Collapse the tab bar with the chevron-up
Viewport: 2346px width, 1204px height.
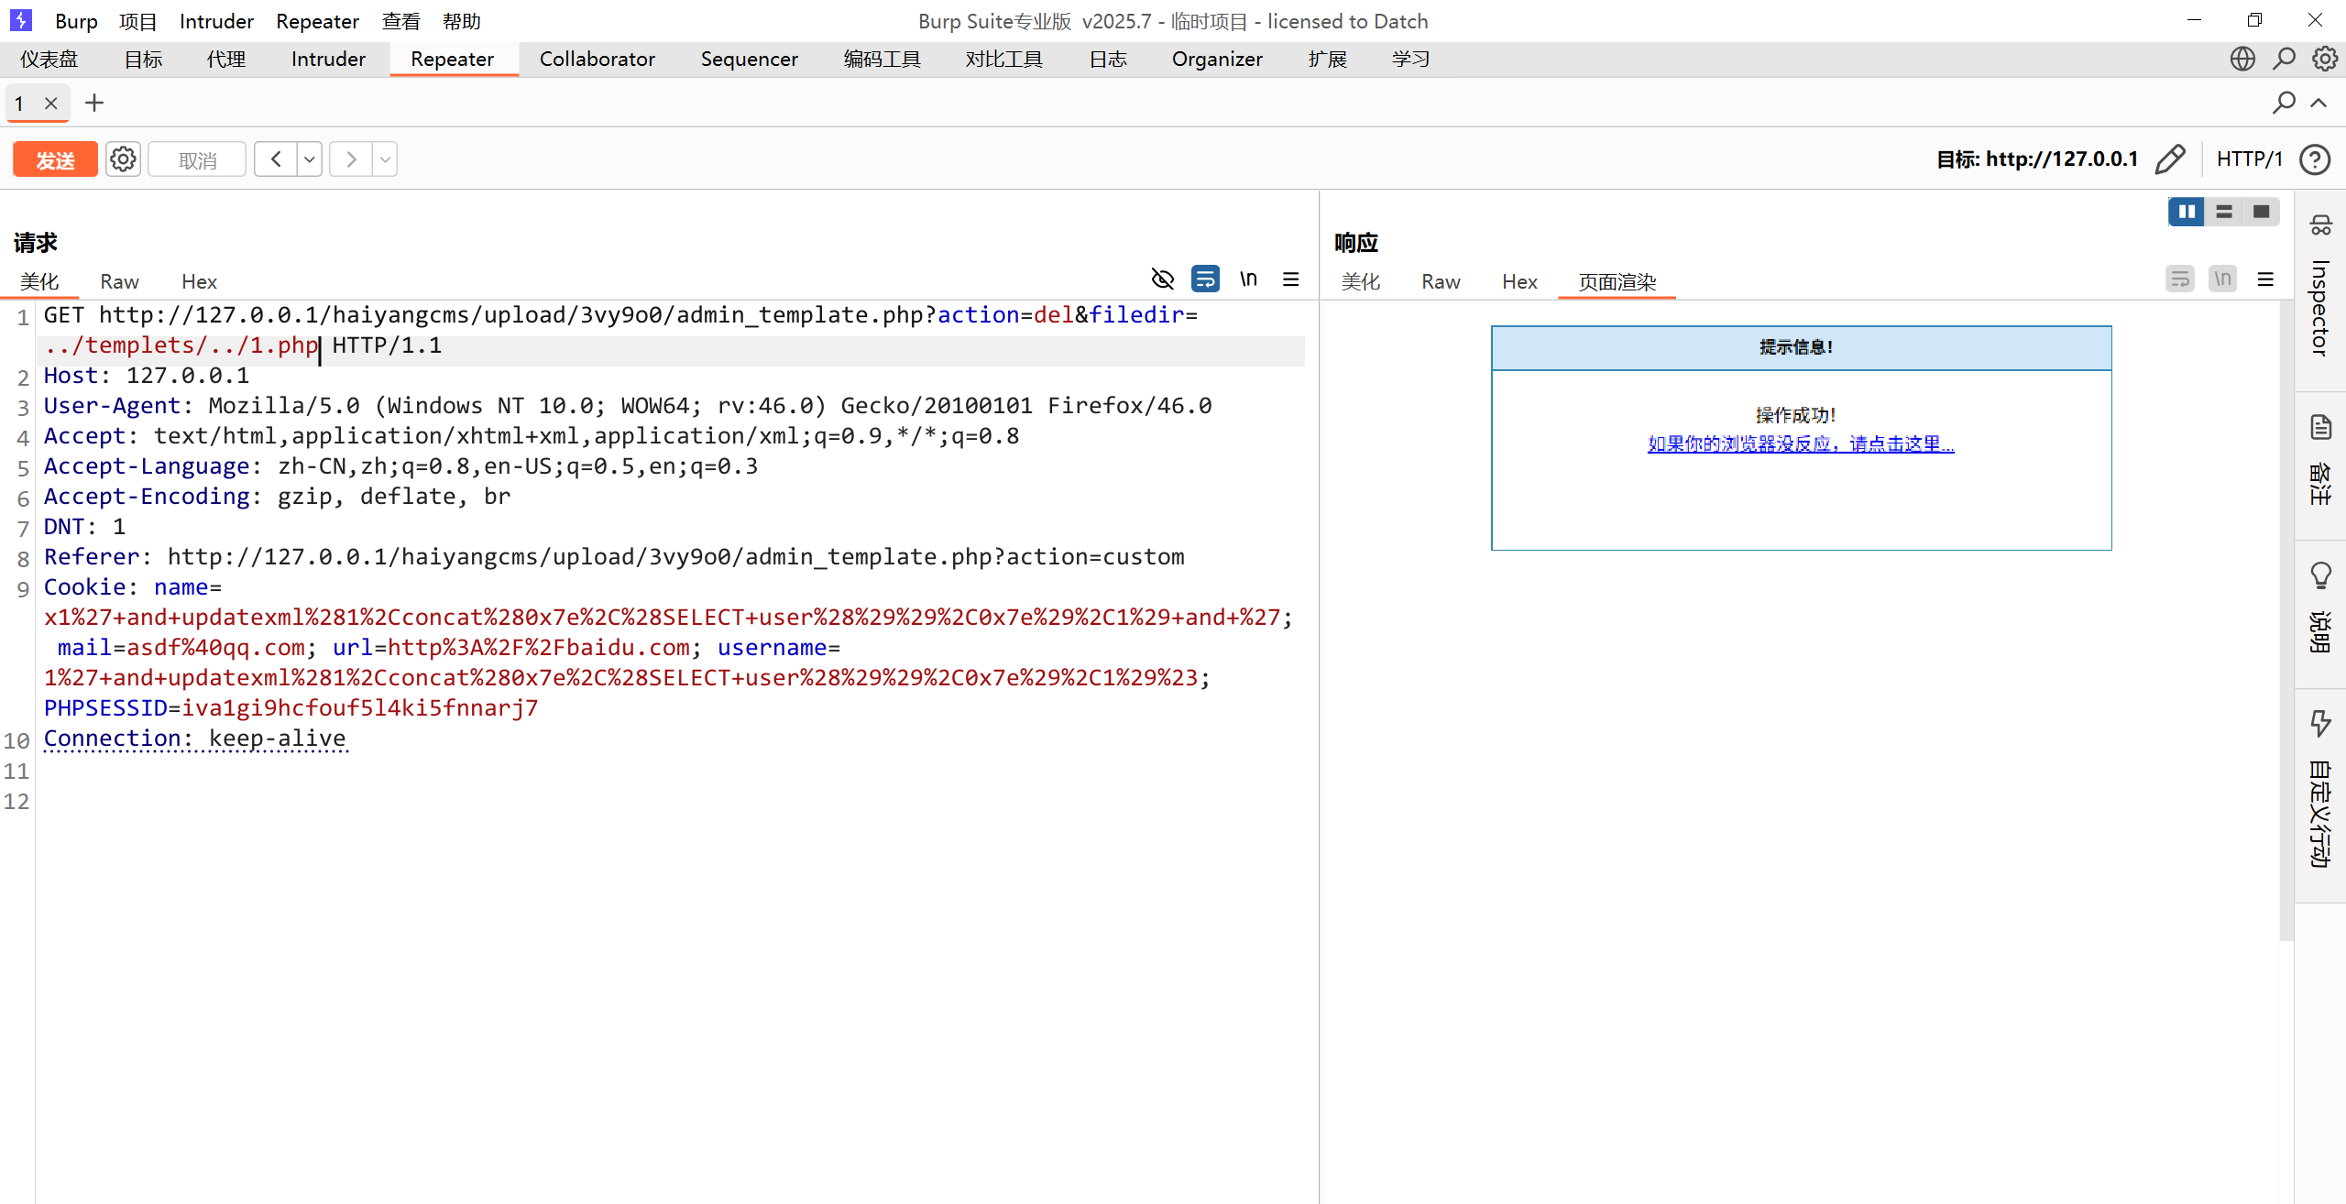pos(2319,103)
